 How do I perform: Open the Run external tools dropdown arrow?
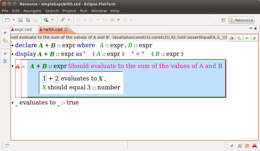(x=52, y=20)
